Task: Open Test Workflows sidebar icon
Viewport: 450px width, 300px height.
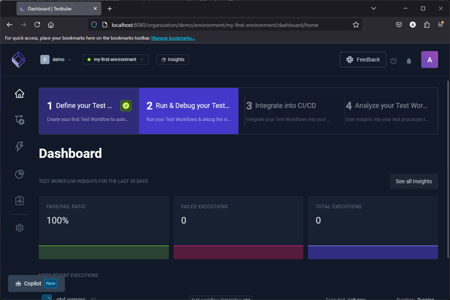Action: (19, 120)
